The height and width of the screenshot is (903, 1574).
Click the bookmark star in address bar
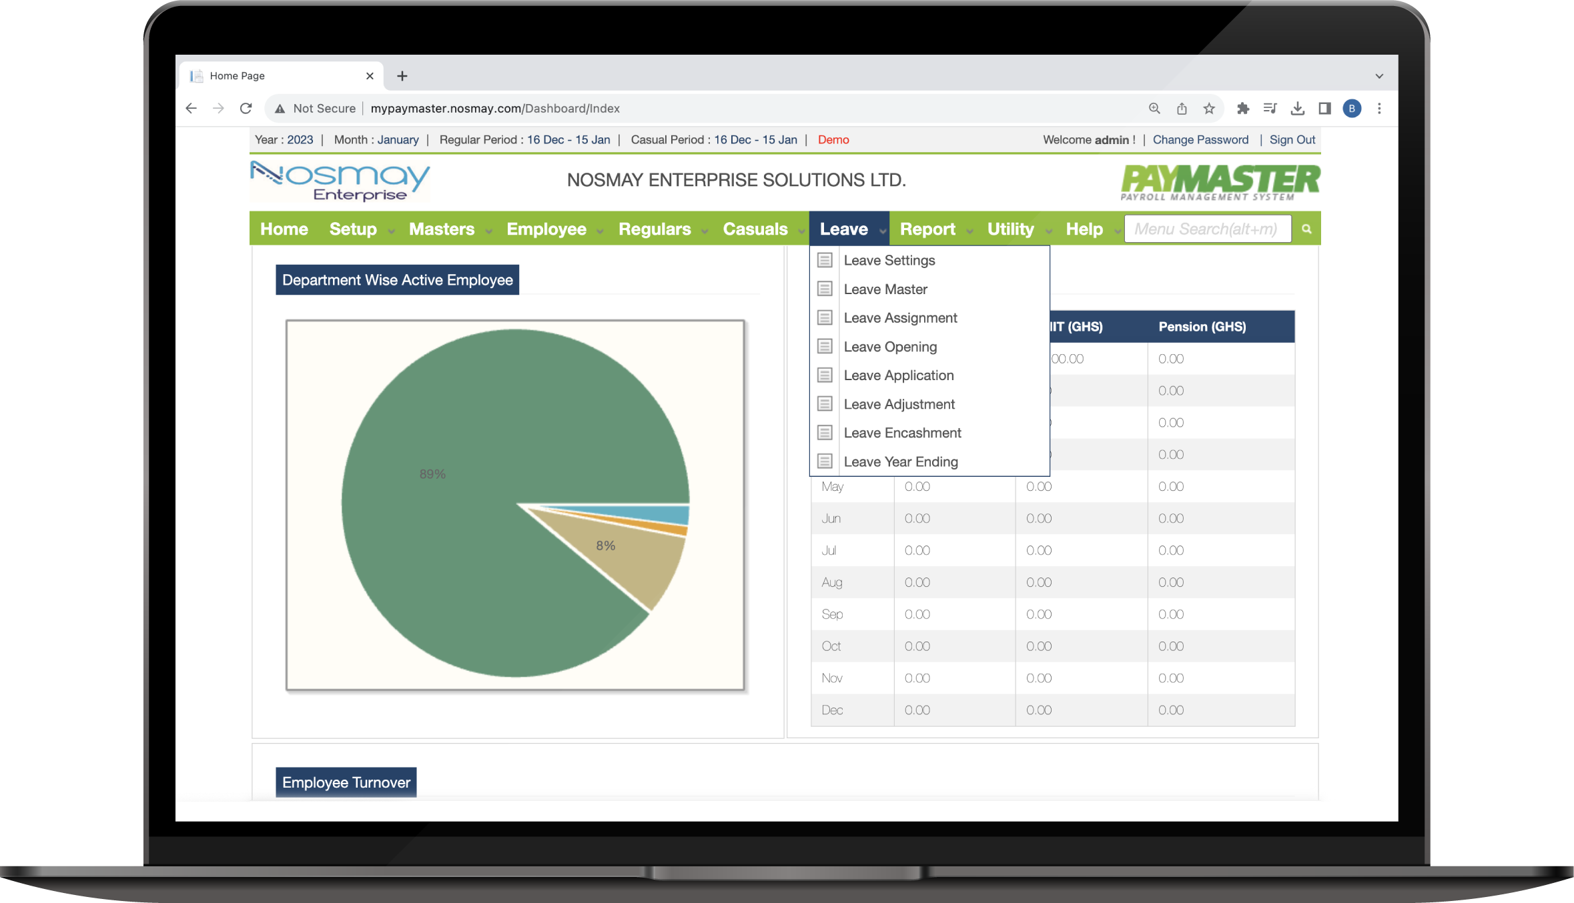(1208, 108)
